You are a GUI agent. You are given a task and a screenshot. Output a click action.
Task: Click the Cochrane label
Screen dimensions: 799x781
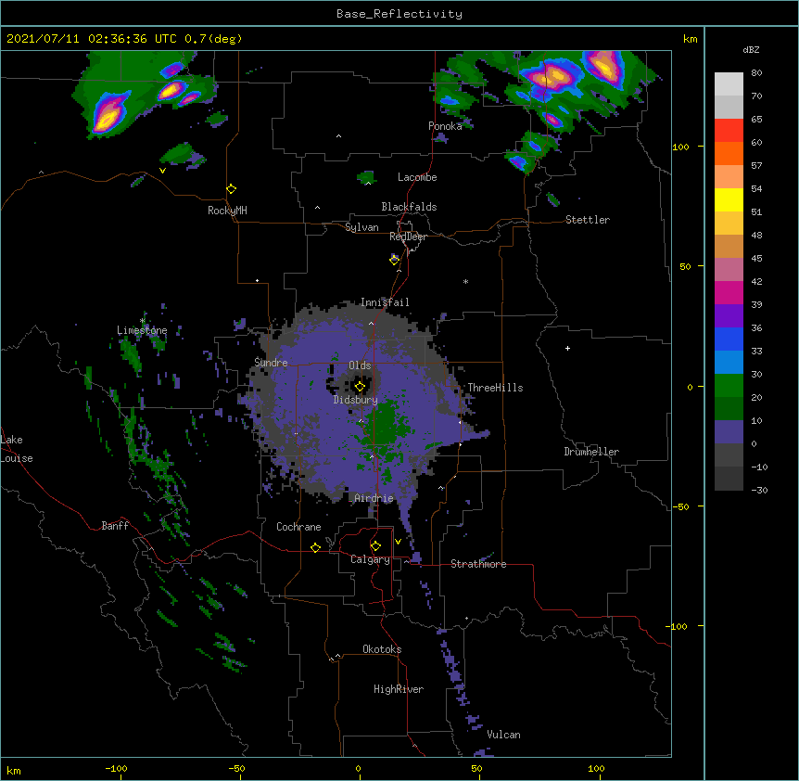pyautogui.click(x=298, y=527)
